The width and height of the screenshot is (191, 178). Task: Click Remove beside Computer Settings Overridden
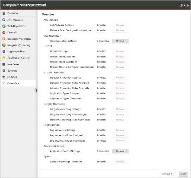point(120,162)
